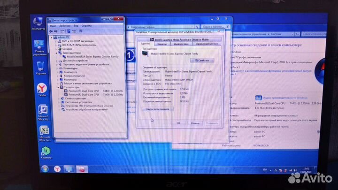Viewport: 338px width, 190px height.
Task: Expand the Сетевые адаптеры node
Action: 59,99
